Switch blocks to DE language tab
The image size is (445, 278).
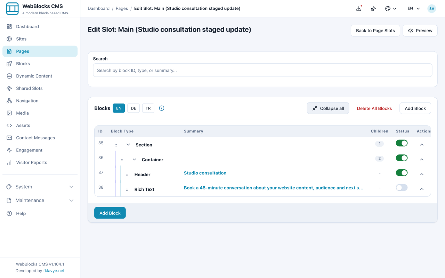pyautogui.click(x=133, y=108)
